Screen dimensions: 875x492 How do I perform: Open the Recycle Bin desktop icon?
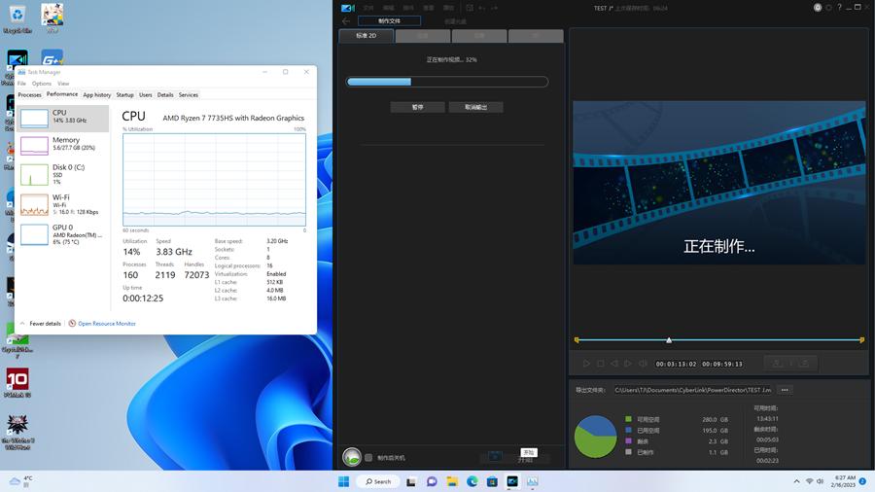[17, 17]
